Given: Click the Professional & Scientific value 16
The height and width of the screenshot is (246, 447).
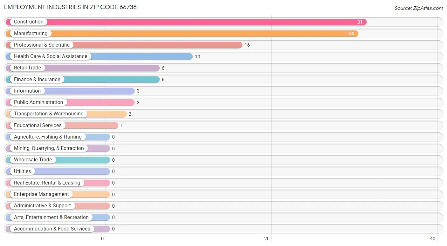Looking at the screenshot, I should click(x=247, y=45).
